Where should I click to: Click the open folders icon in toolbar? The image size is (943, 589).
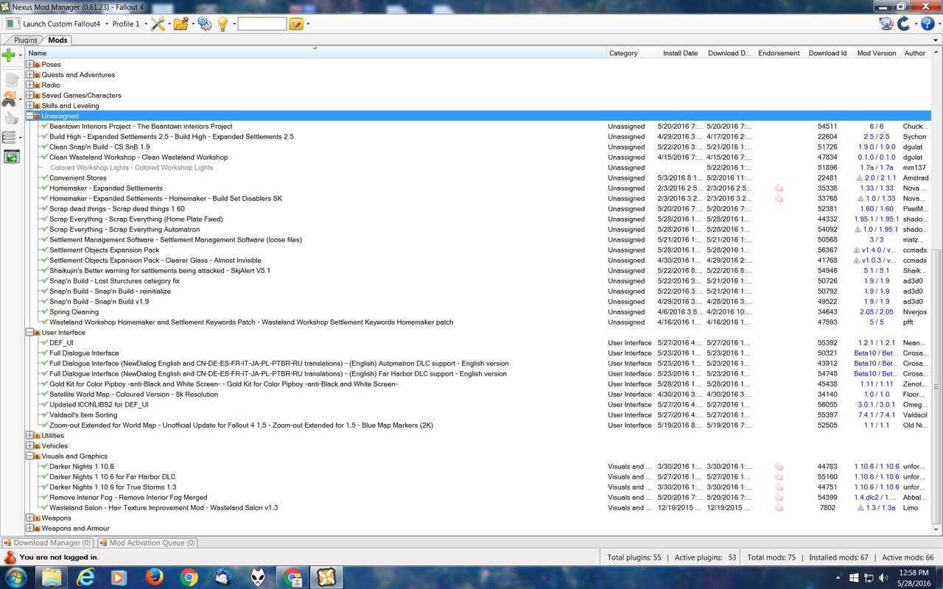(x=180, y=24)
